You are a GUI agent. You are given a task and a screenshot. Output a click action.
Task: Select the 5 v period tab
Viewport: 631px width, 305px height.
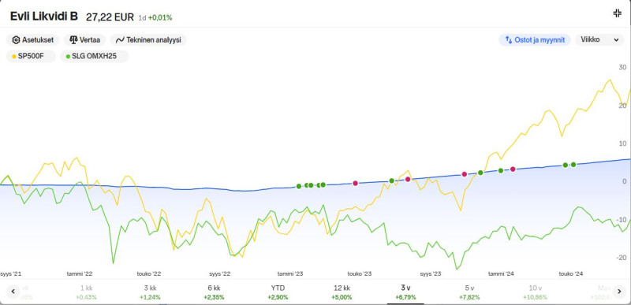coord(469,292)
